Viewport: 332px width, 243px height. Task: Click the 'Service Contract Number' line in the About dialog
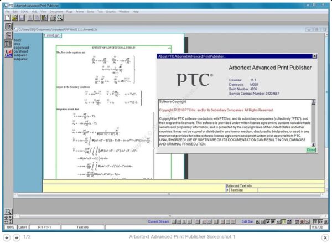point(254,94)
